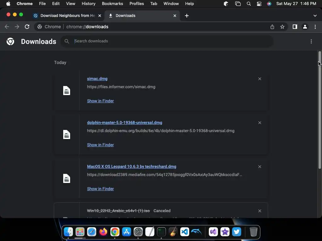Select the Downloads tab
Screen dimensions: 322x241
point(142,16)
